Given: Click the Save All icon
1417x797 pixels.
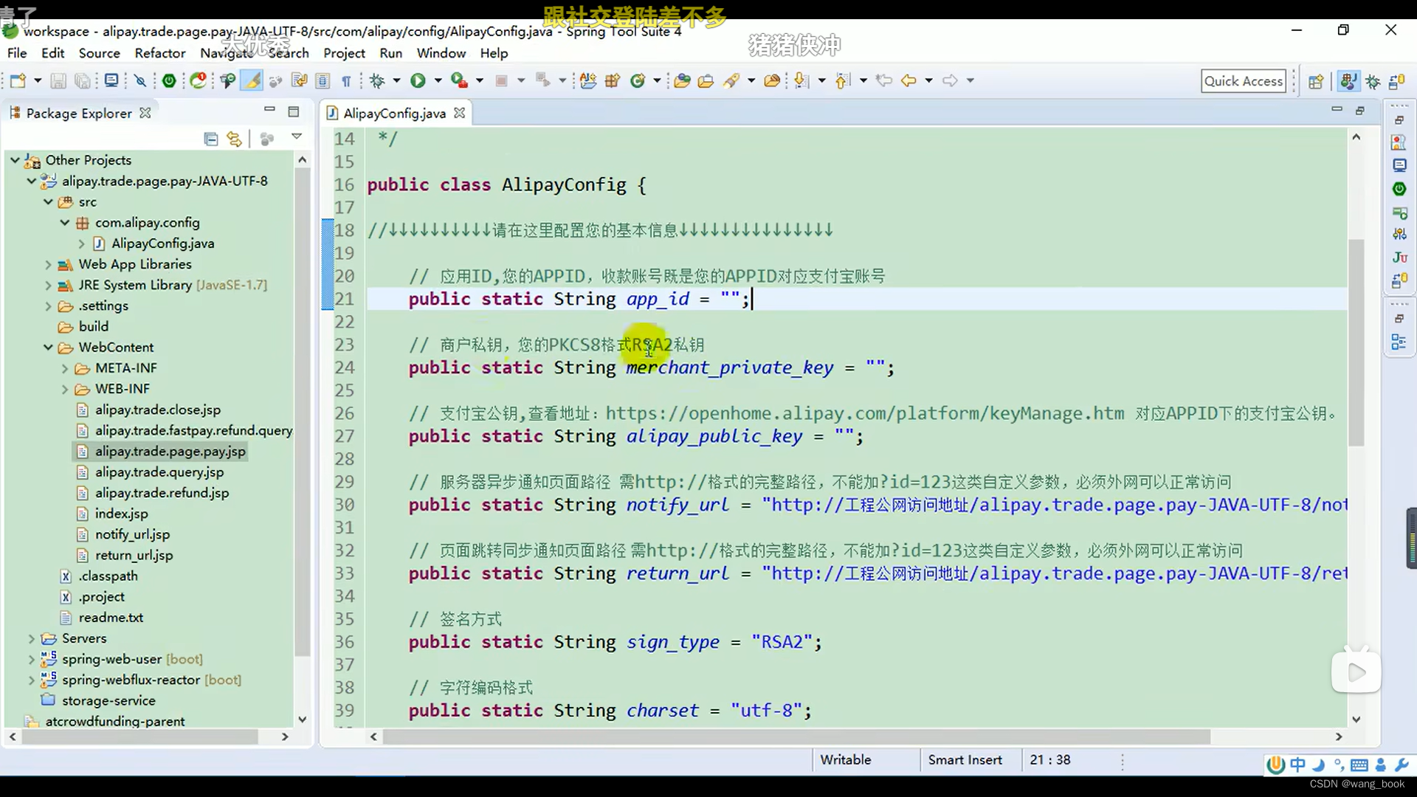Looking at the screenshot, I should 83,80.
